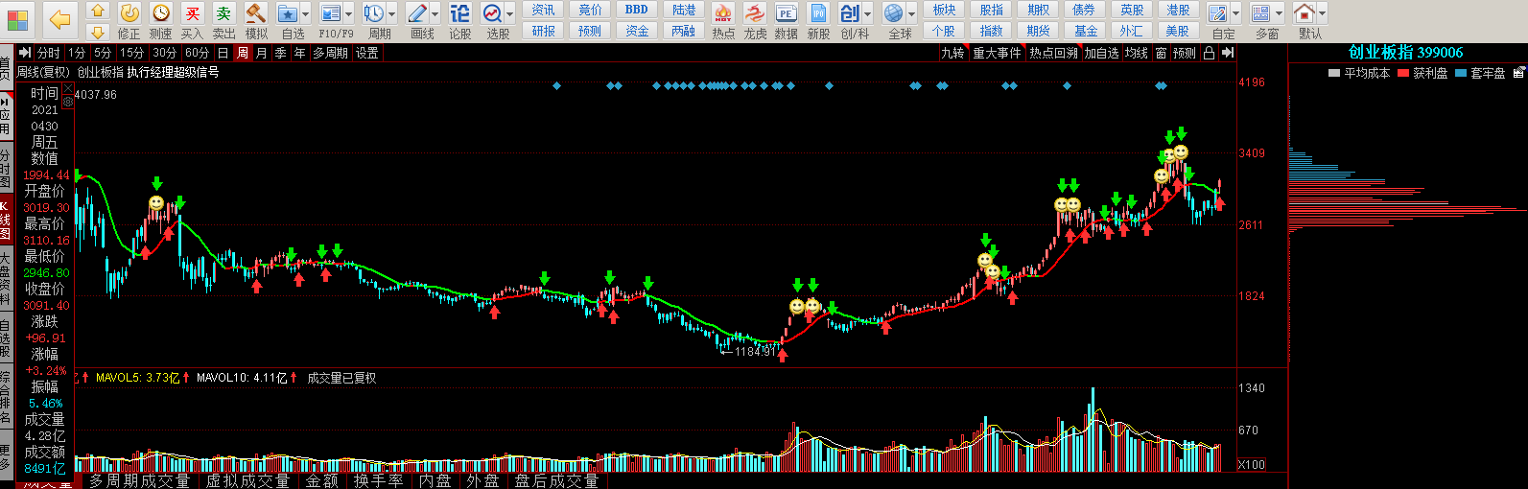
Task: Toggle 重大事件 major events overlay
Action: (998, 53)
